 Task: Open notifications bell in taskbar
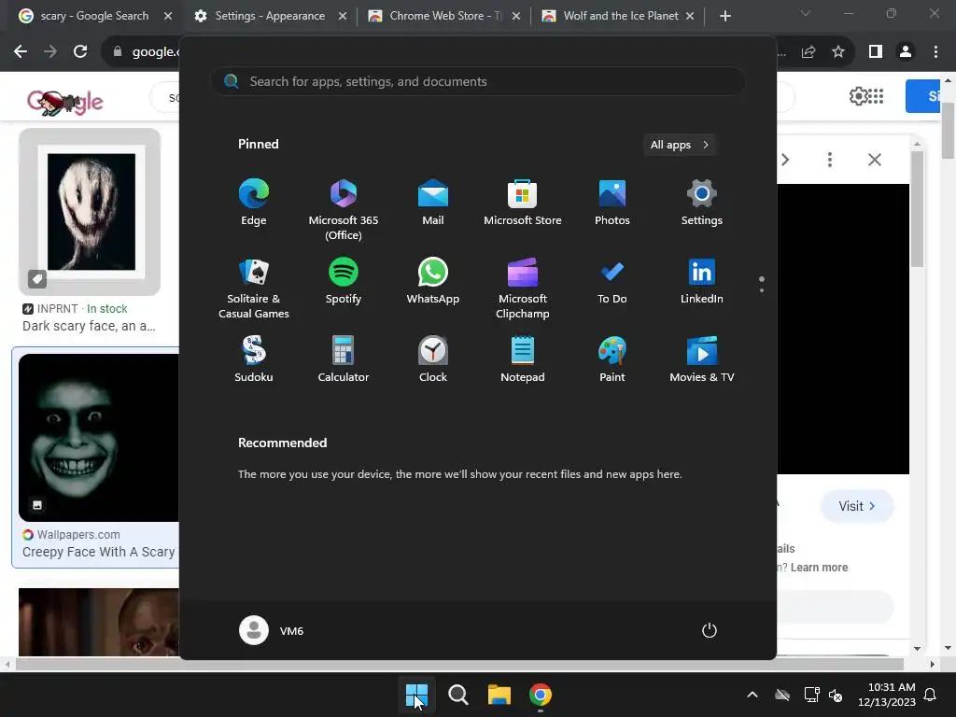click(x=930, y=695)
